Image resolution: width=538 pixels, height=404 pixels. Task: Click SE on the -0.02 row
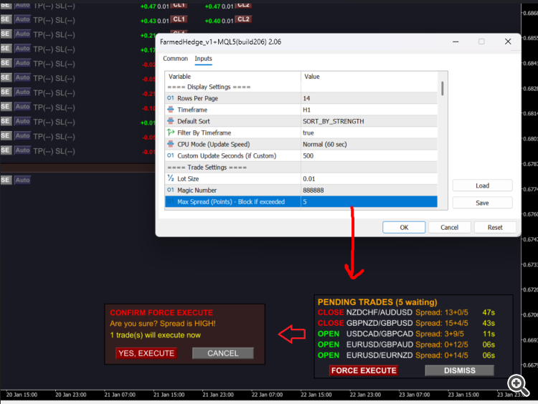[x=6, y=63]
